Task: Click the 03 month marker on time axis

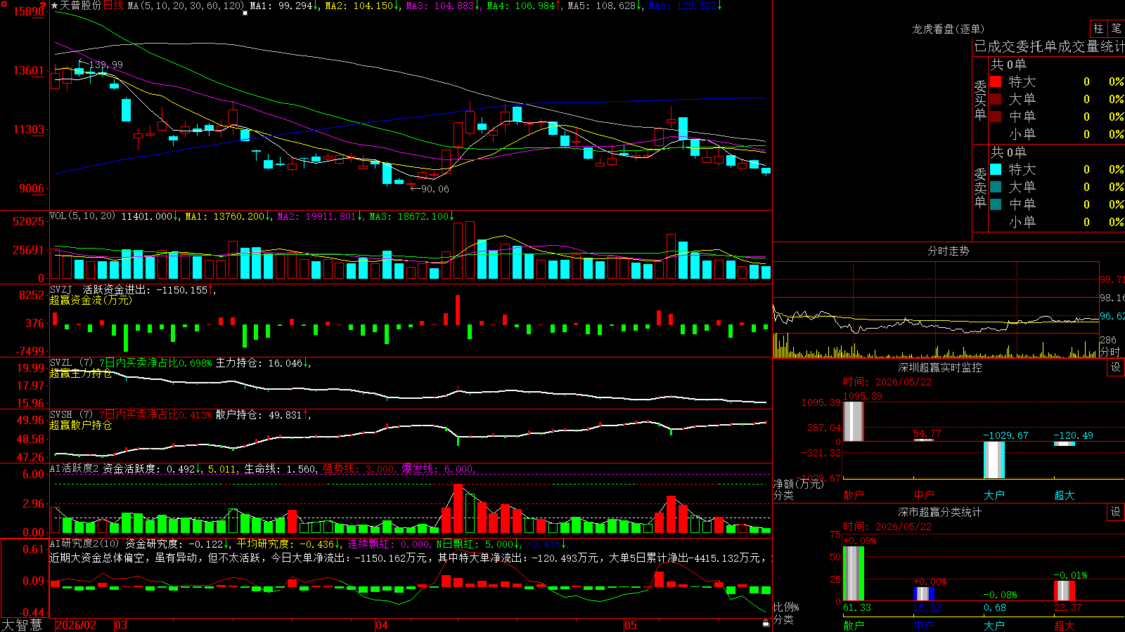Action: 121,625
